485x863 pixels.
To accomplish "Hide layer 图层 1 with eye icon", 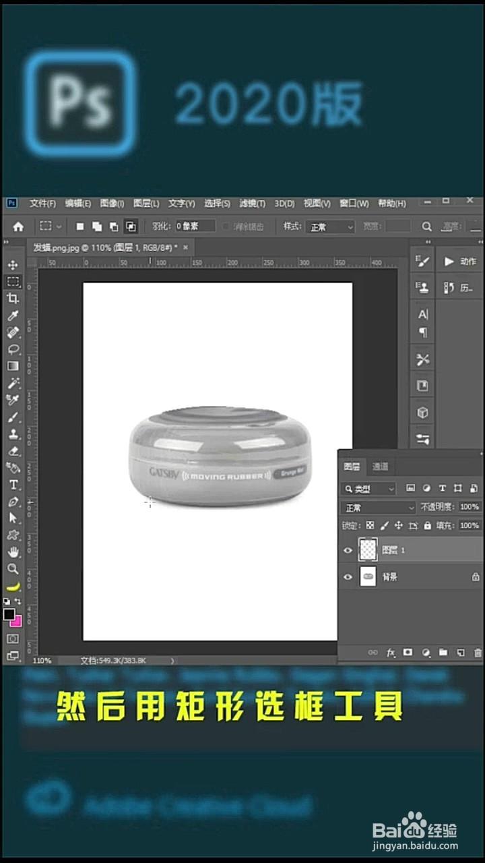I will (348, 550).
